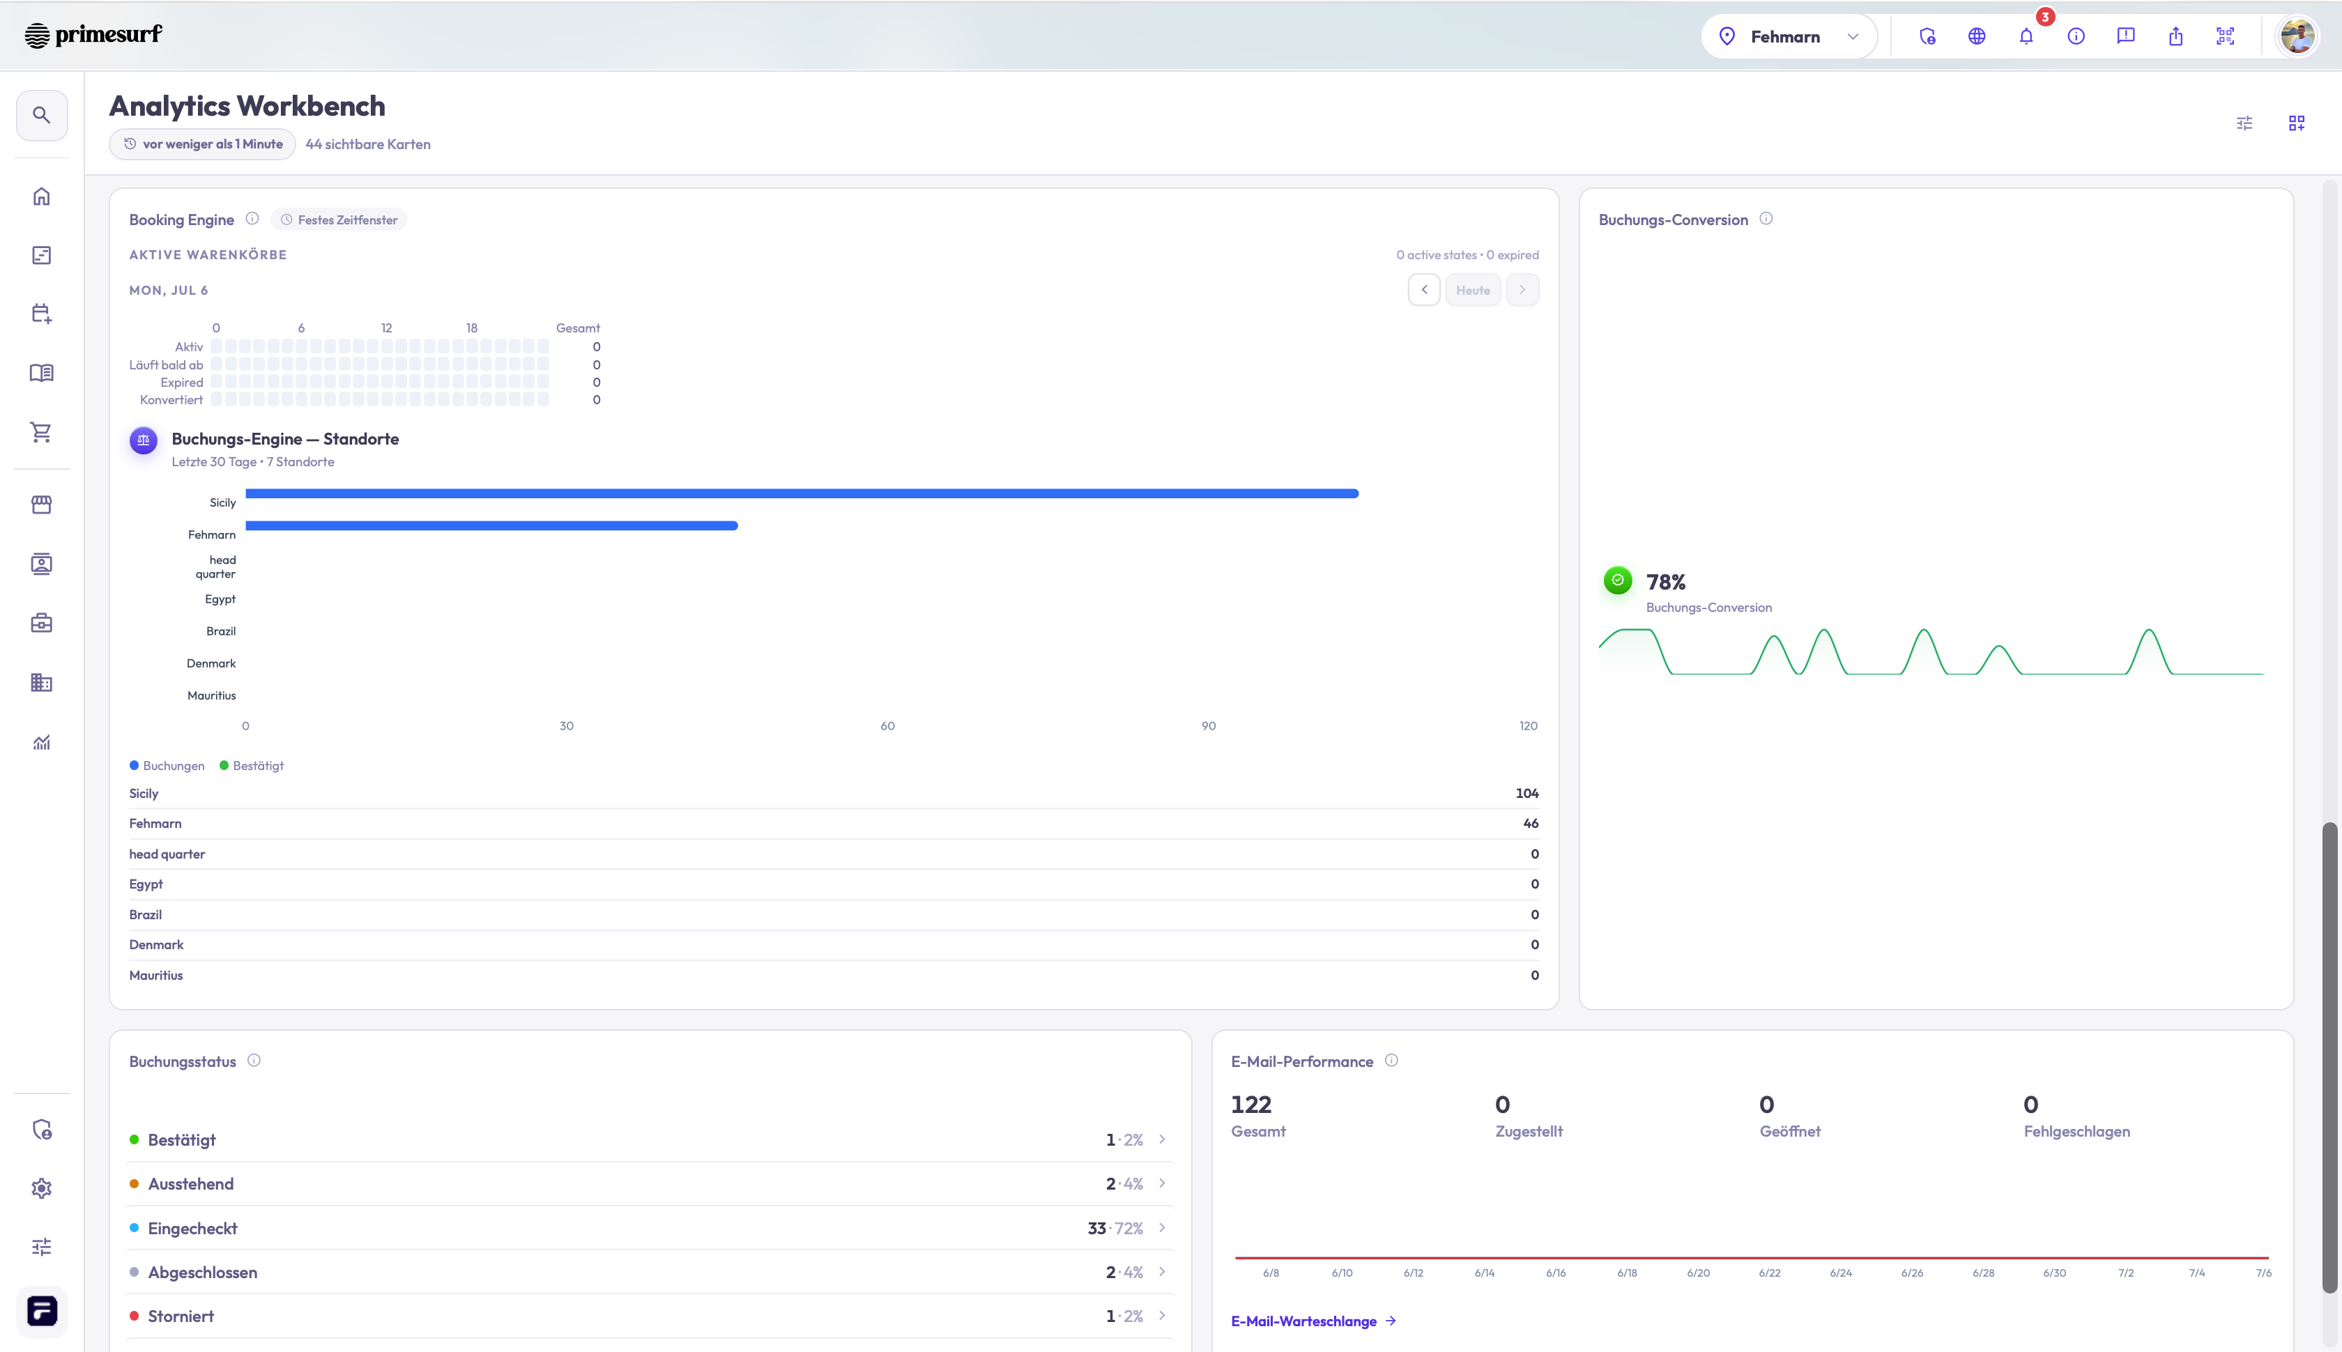Click the page vertical scrollbar

[2329, 1057]
